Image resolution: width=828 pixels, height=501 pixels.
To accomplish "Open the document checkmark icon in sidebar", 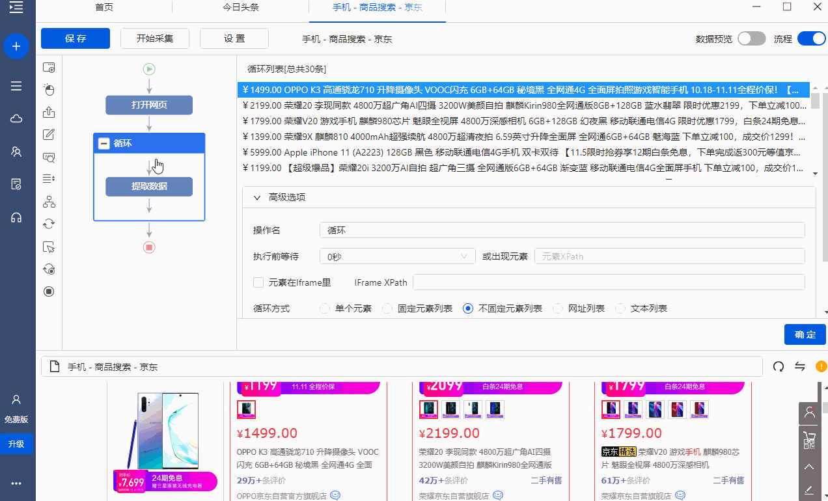I will coord(16,184).
